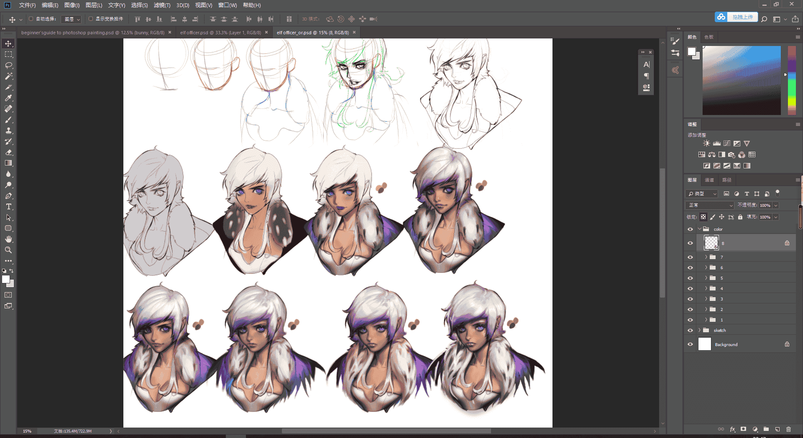This screenshot has height=438, width=803.
Task: Open layer style fx menu
Action: pyautogui.click(x=732, y=429)
